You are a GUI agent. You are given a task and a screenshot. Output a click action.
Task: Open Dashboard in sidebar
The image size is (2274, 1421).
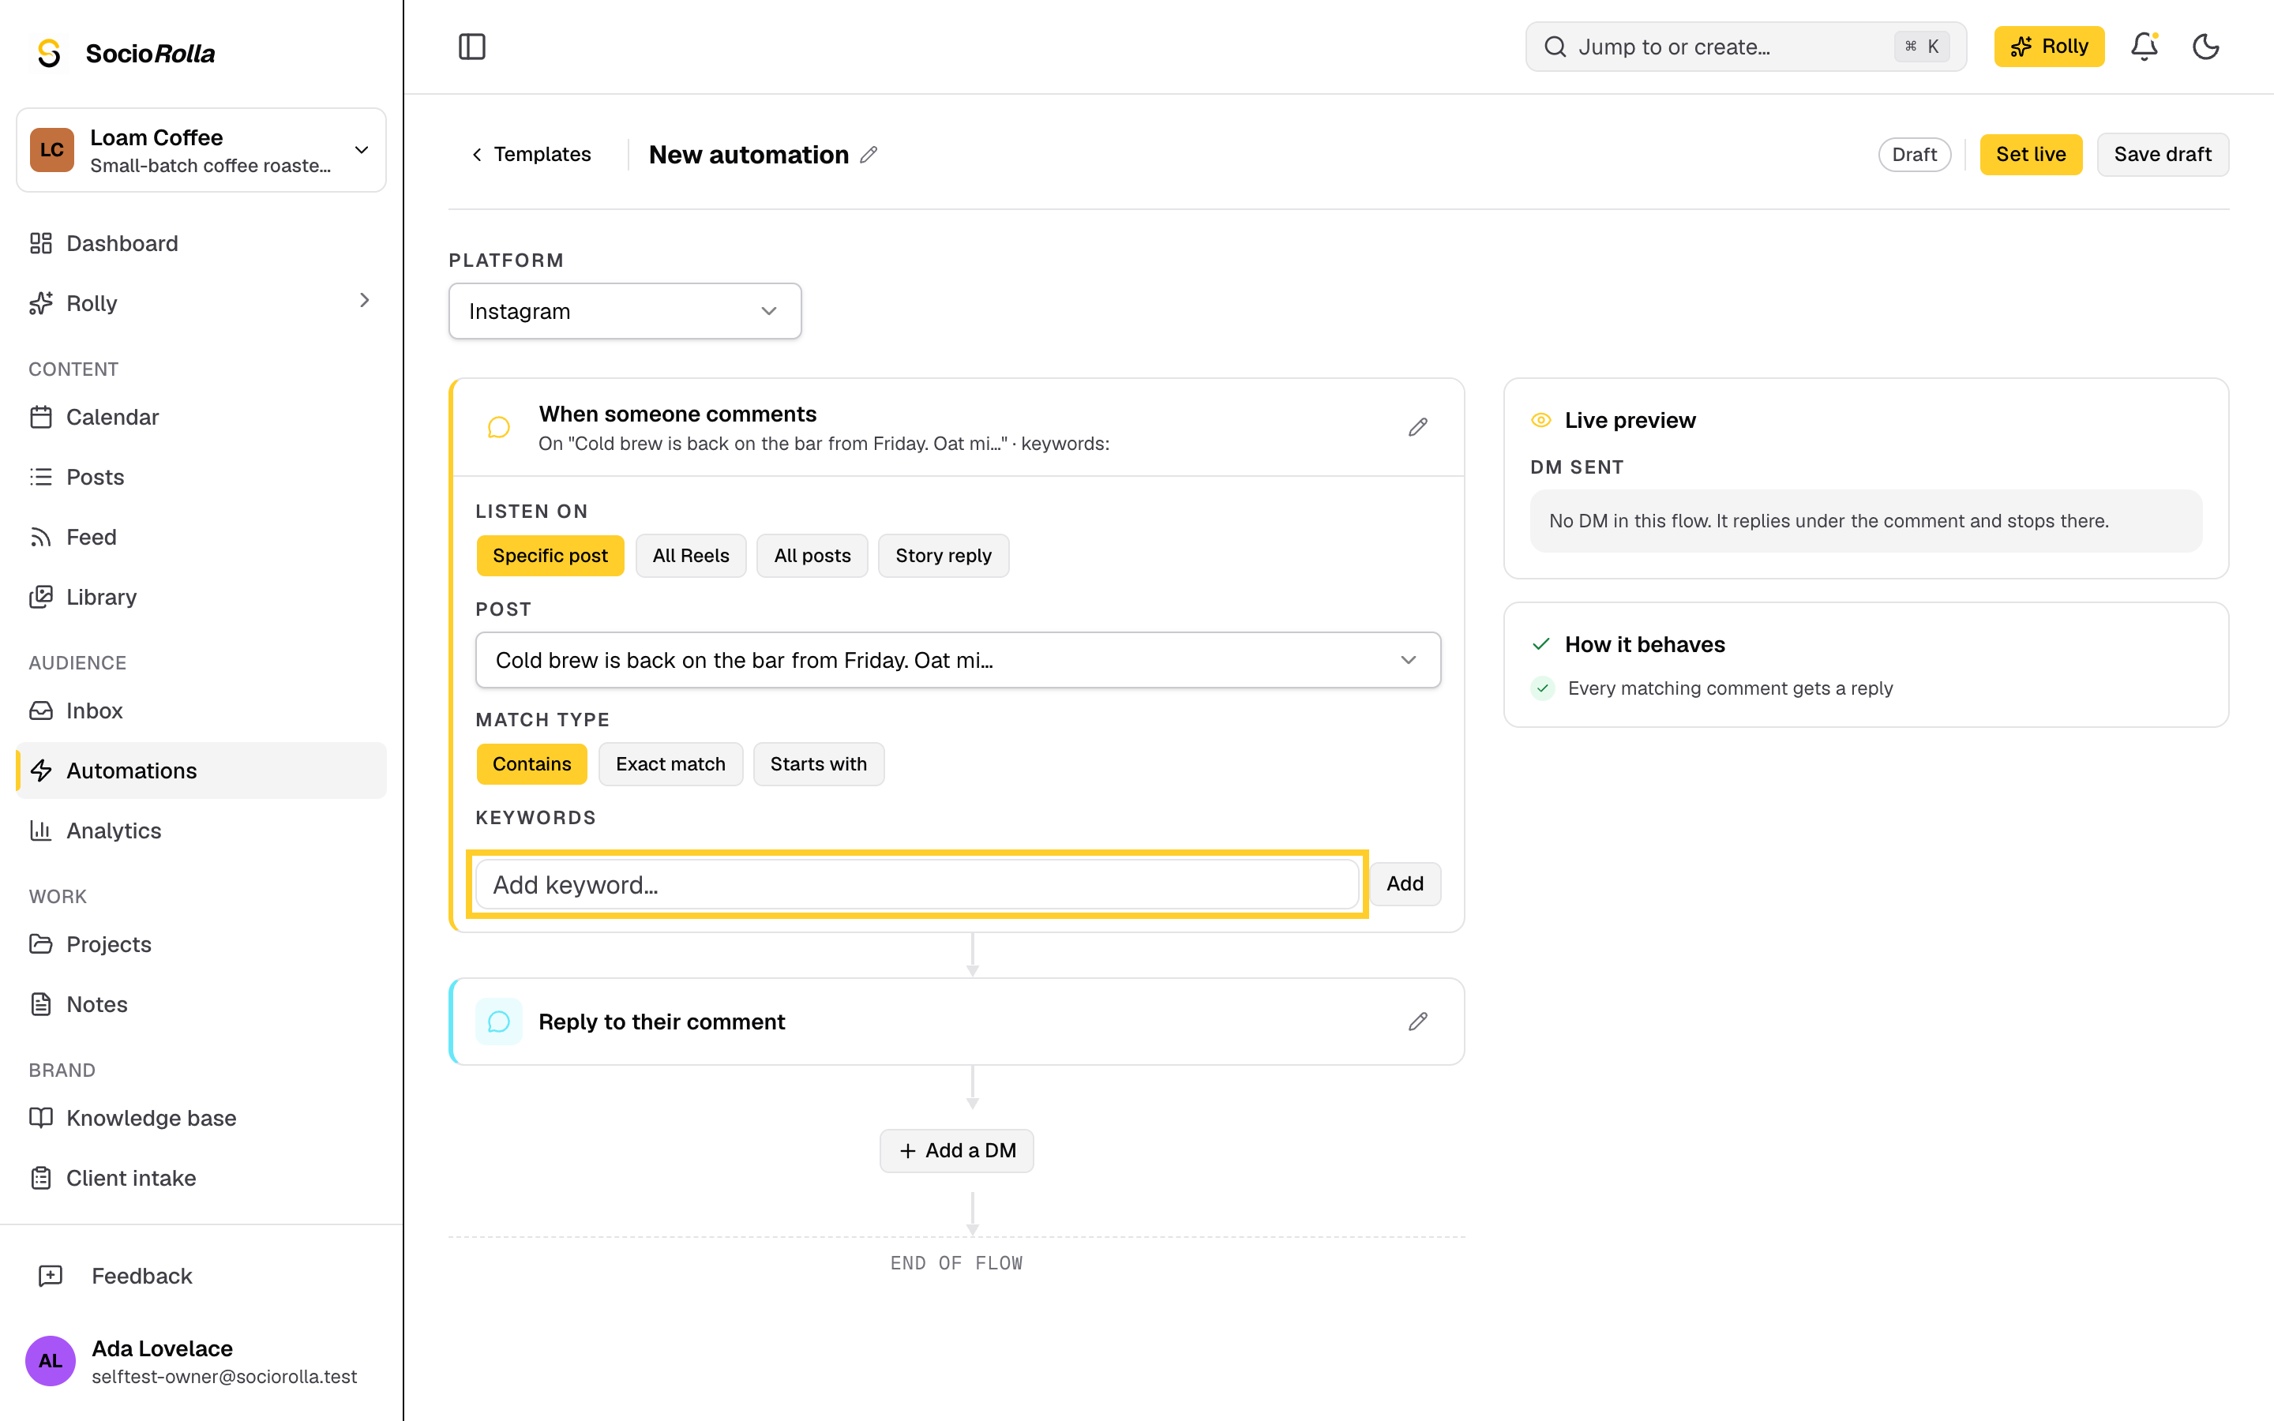[201, 243]
